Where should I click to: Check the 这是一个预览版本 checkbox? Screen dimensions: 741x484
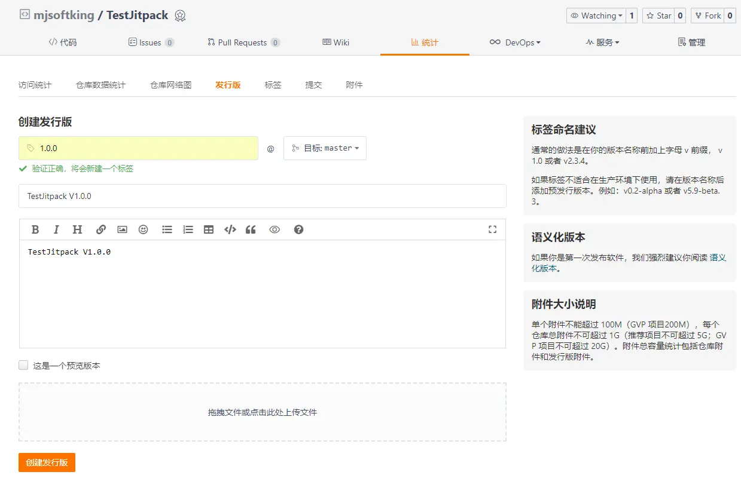tap(23, 365)
